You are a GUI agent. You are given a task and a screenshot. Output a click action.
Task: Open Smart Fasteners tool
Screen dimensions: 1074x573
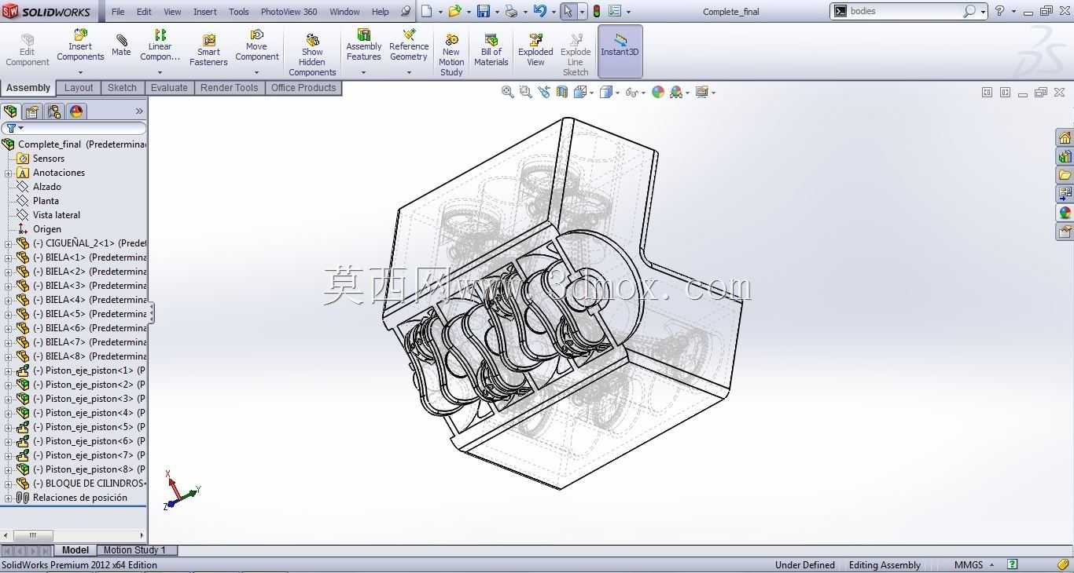tap(208, 49)
